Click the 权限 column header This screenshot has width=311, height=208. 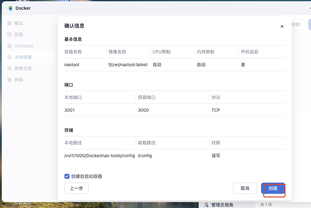tap(216, 143)
